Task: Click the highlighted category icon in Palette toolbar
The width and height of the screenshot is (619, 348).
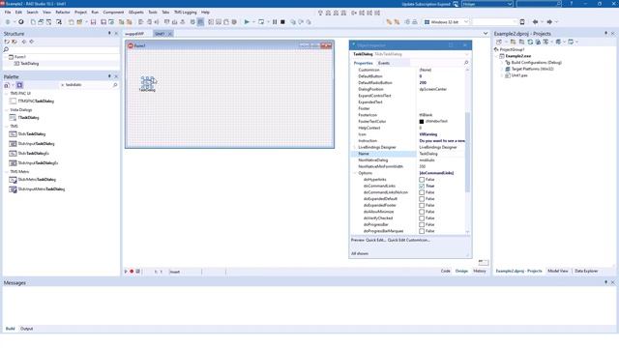Action: [19, 85]
